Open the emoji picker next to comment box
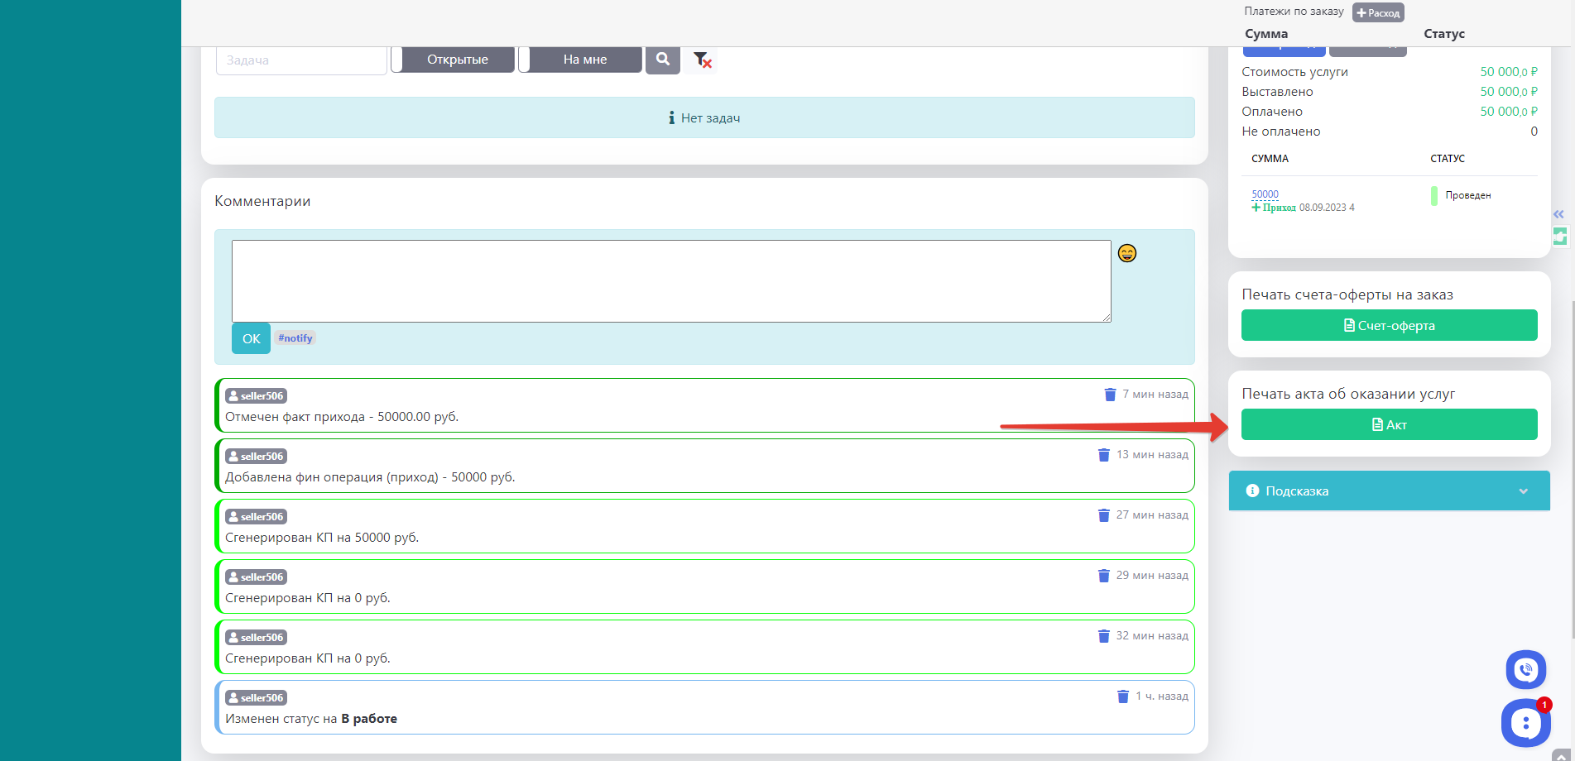This screenshot has width=1575, height=761. pyautogui.click(x=1126, y=253)
